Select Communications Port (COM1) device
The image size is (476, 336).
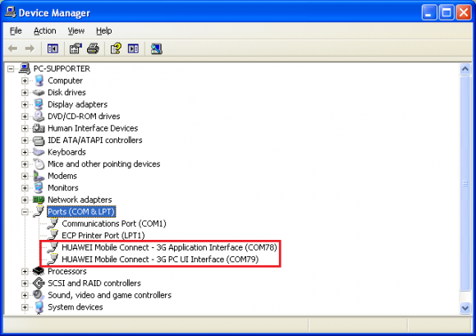[x=114, y=224]
